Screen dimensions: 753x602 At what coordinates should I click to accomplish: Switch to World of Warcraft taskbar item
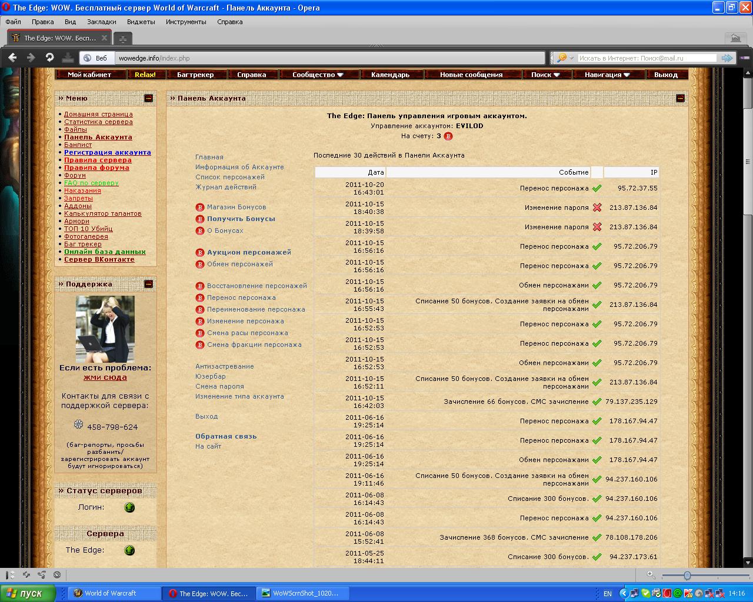pos(114,593)
